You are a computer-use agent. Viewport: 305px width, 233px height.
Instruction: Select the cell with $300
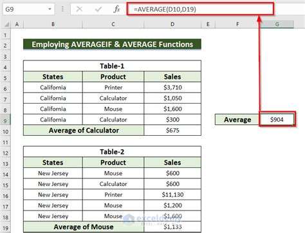click(172, 120)
